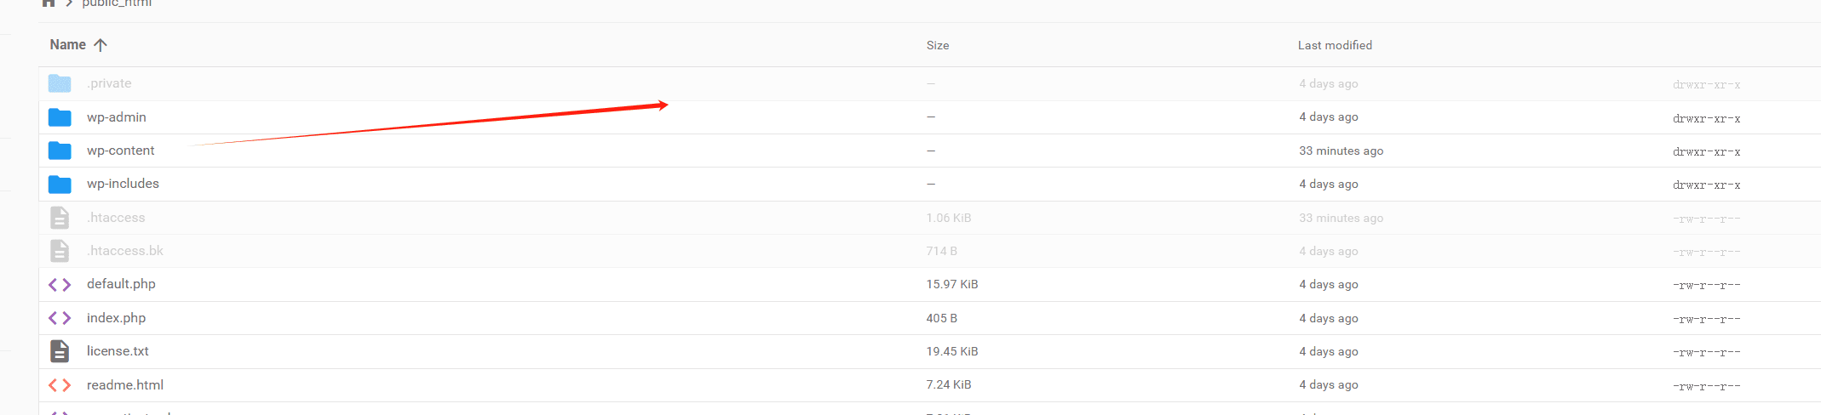This screenshot has width=1821, height=415.
Task: Click the .htaccess.bk file icon
Action: click(x=60, y=251)
